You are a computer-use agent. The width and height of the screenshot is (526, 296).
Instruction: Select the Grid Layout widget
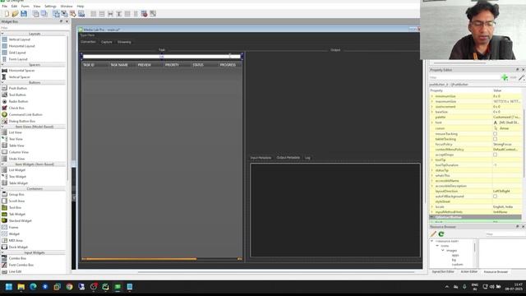(x=17, y=53)
